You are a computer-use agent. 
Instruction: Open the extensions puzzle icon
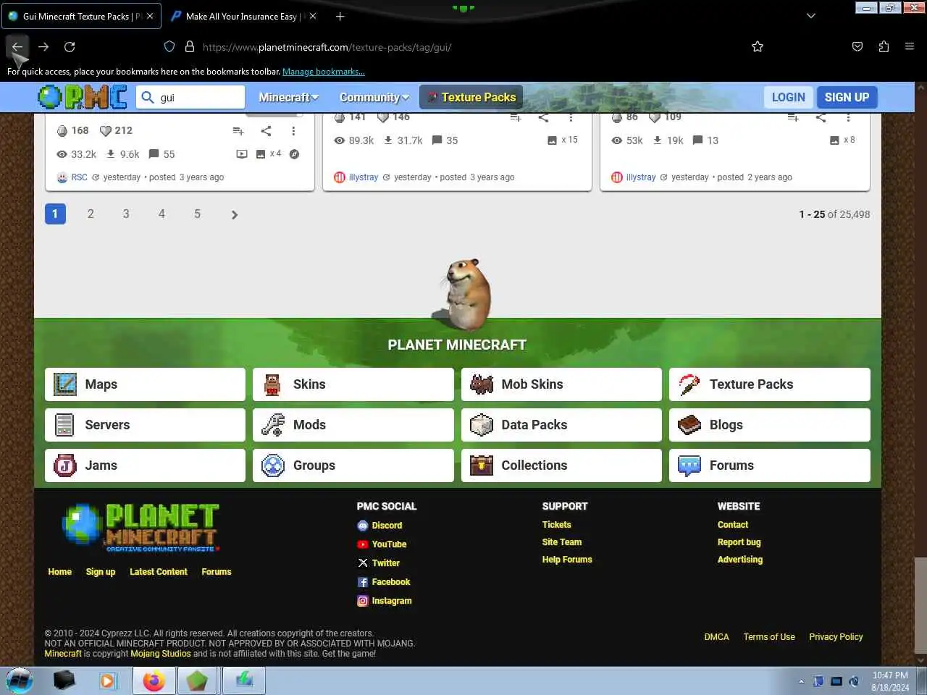884,46
